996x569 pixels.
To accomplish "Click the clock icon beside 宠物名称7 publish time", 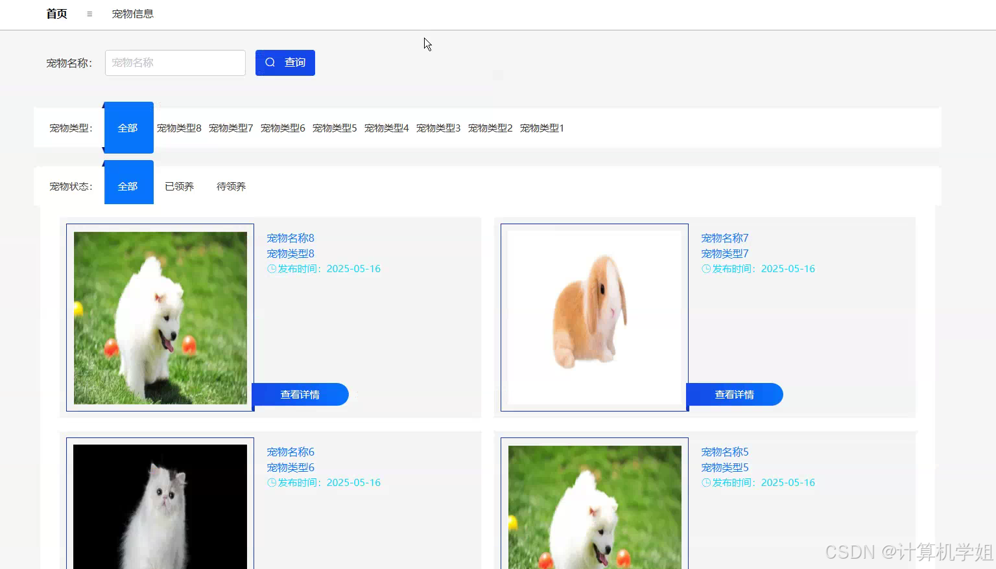I will [706, 268].
